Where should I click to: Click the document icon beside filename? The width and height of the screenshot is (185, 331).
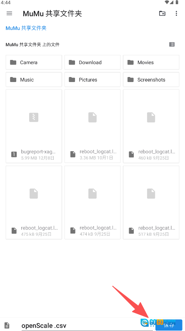tap(7, 325)
